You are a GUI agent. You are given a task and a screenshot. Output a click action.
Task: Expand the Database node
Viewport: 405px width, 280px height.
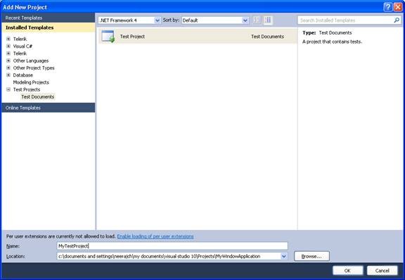(8, 75)
